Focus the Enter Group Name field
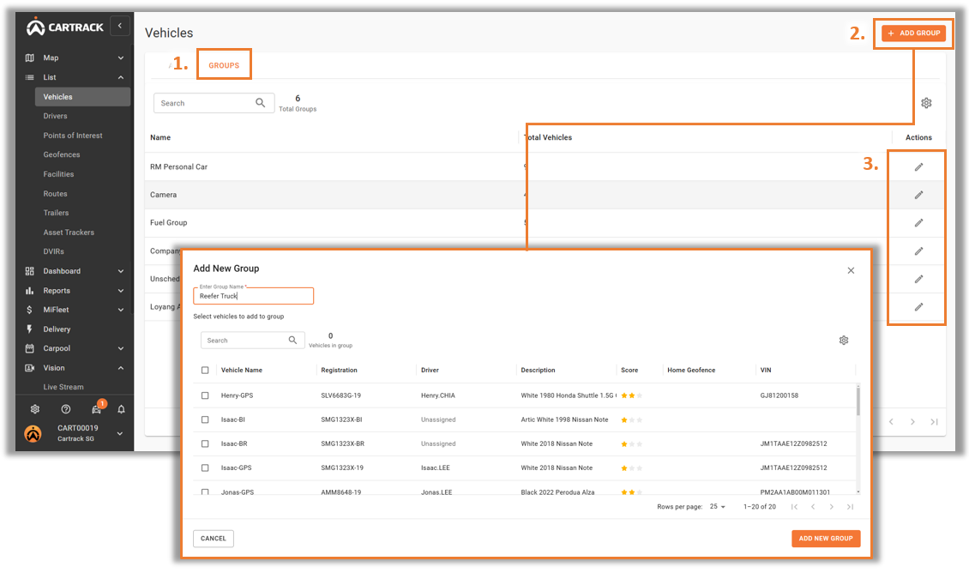969x573 pixels. click(253, 296)
